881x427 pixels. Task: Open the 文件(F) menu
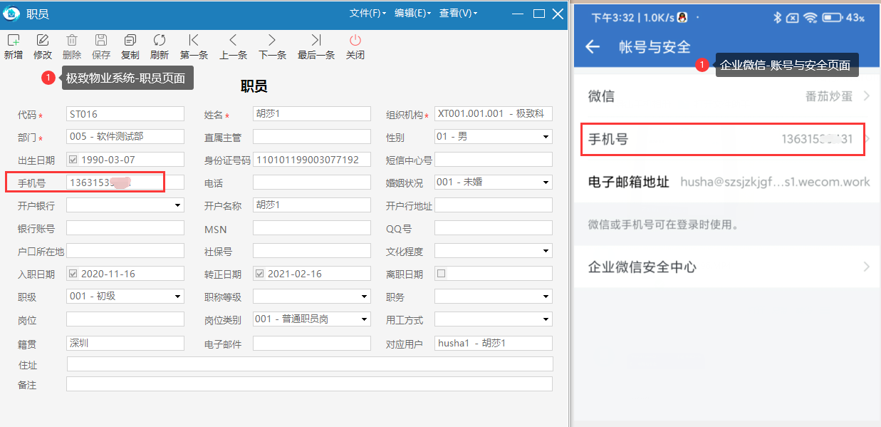point(368,14)
